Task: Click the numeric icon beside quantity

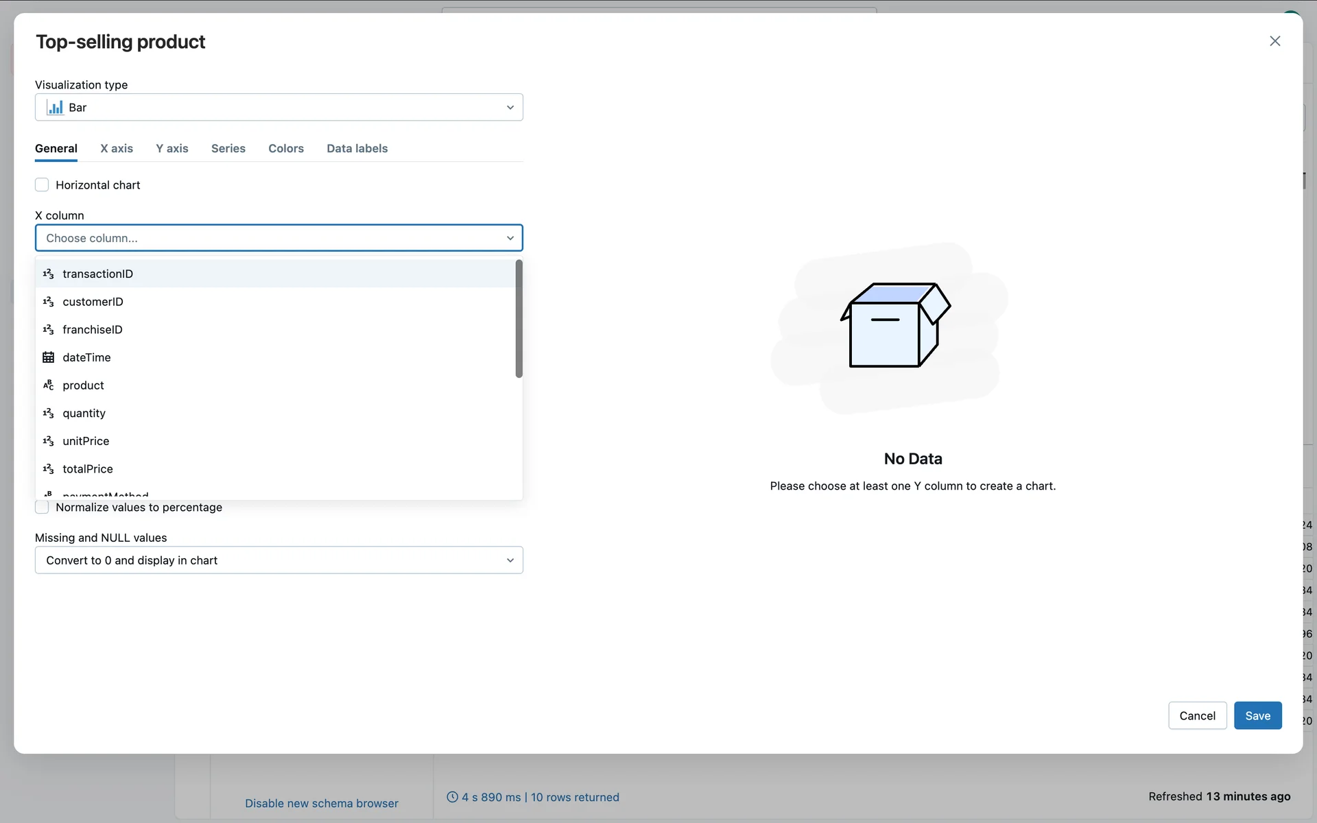Action: (x=48, y=414)
